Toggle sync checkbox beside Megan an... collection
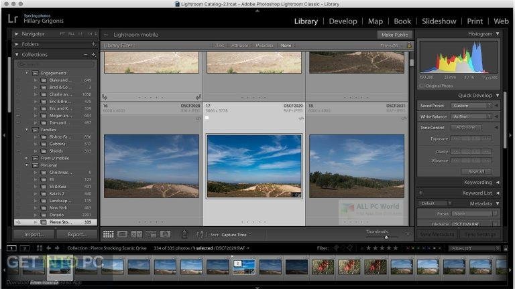This screenshot has height=289, width=515. (x=18, y=116)
